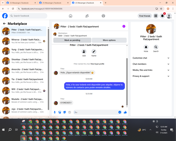Click Mark as pending button

[72, 40]
